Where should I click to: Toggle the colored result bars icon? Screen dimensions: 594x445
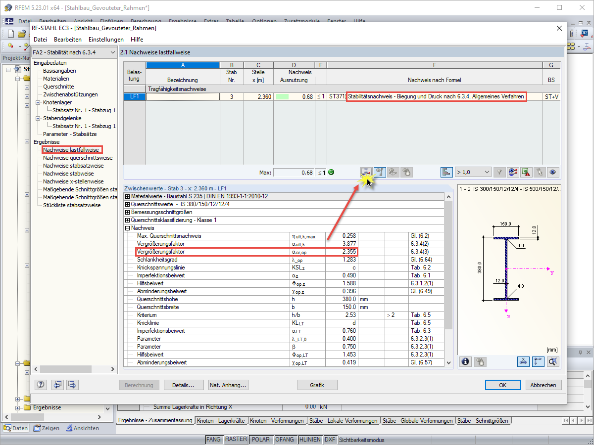(x=446, y=172)
